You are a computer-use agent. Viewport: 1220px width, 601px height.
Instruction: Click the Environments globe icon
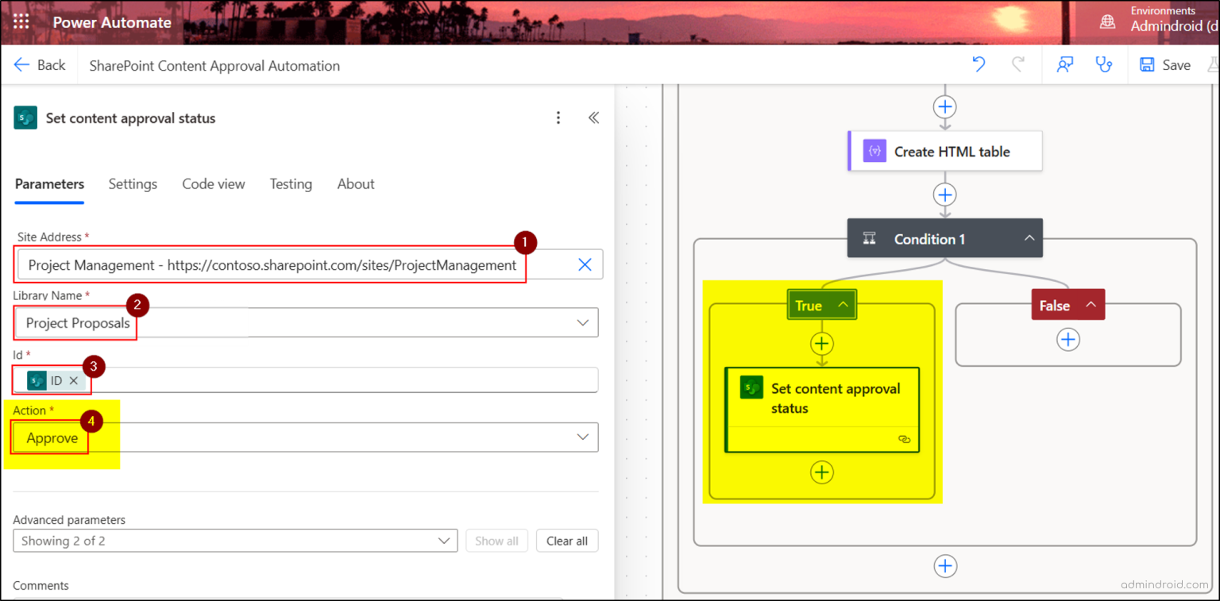click(x=1107, y=21)
